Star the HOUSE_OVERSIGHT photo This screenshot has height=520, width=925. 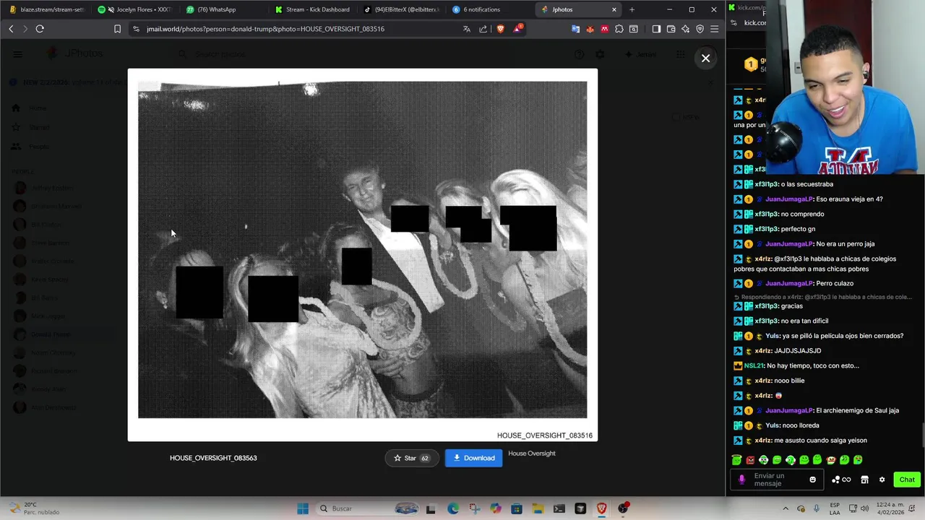click(411, 458)
